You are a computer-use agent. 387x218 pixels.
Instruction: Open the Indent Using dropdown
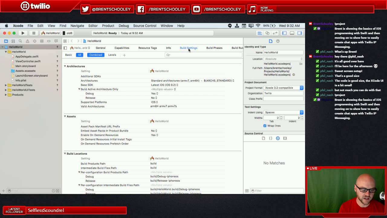pyautogui.click(x=283, y=112)
